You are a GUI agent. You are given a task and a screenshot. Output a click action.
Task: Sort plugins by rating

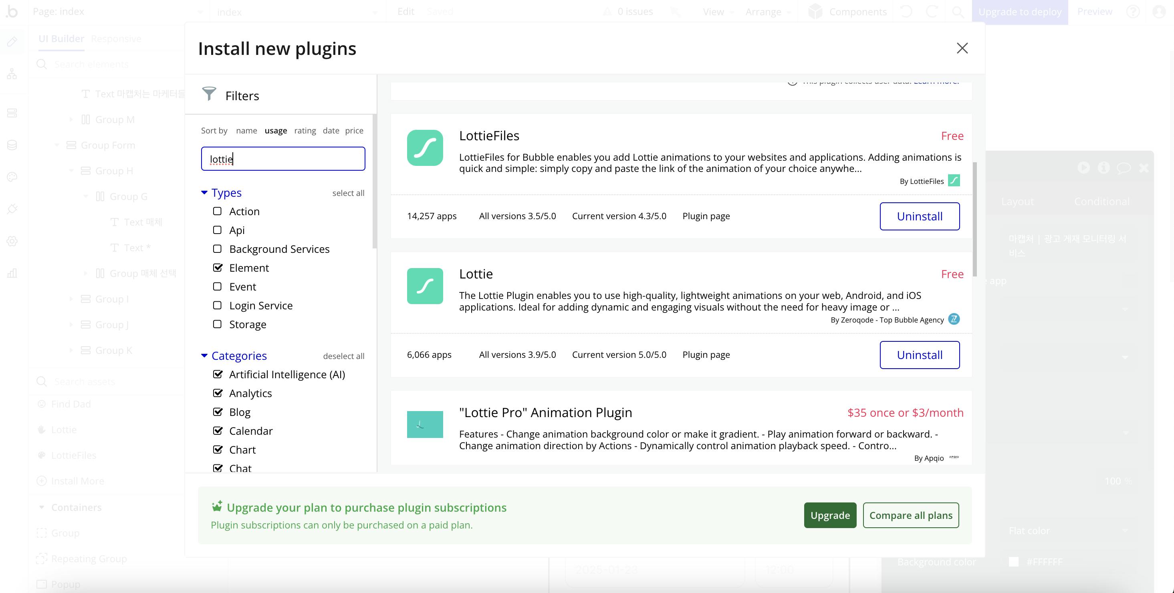click(x=305, y=130)
